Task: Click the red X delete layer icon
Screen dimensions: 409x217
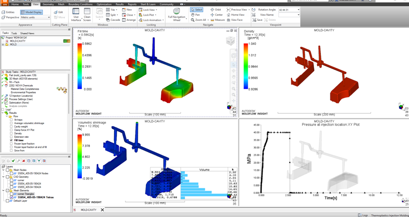Action: [x=24, y=161]
